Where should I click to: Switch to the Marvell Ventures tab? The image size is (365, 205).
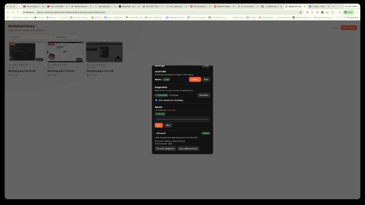(x=81, y=6)
